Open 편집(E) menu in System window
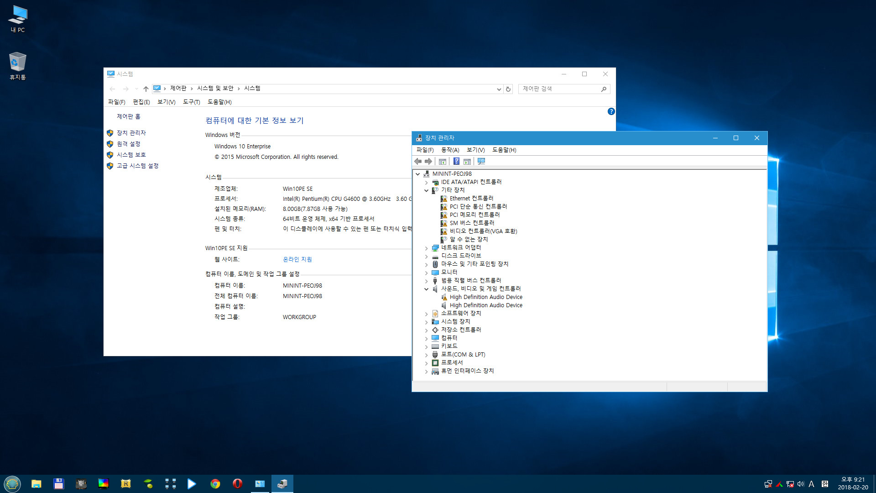The image size is (876, 493). click(141, 102)
